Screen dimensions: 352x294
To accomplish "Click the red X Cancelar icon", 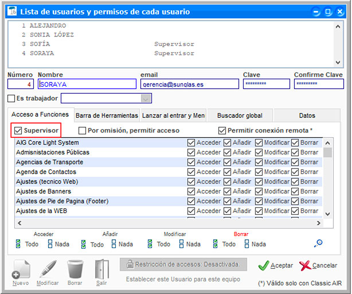I will pyautogui.click(x=305, y=265).
